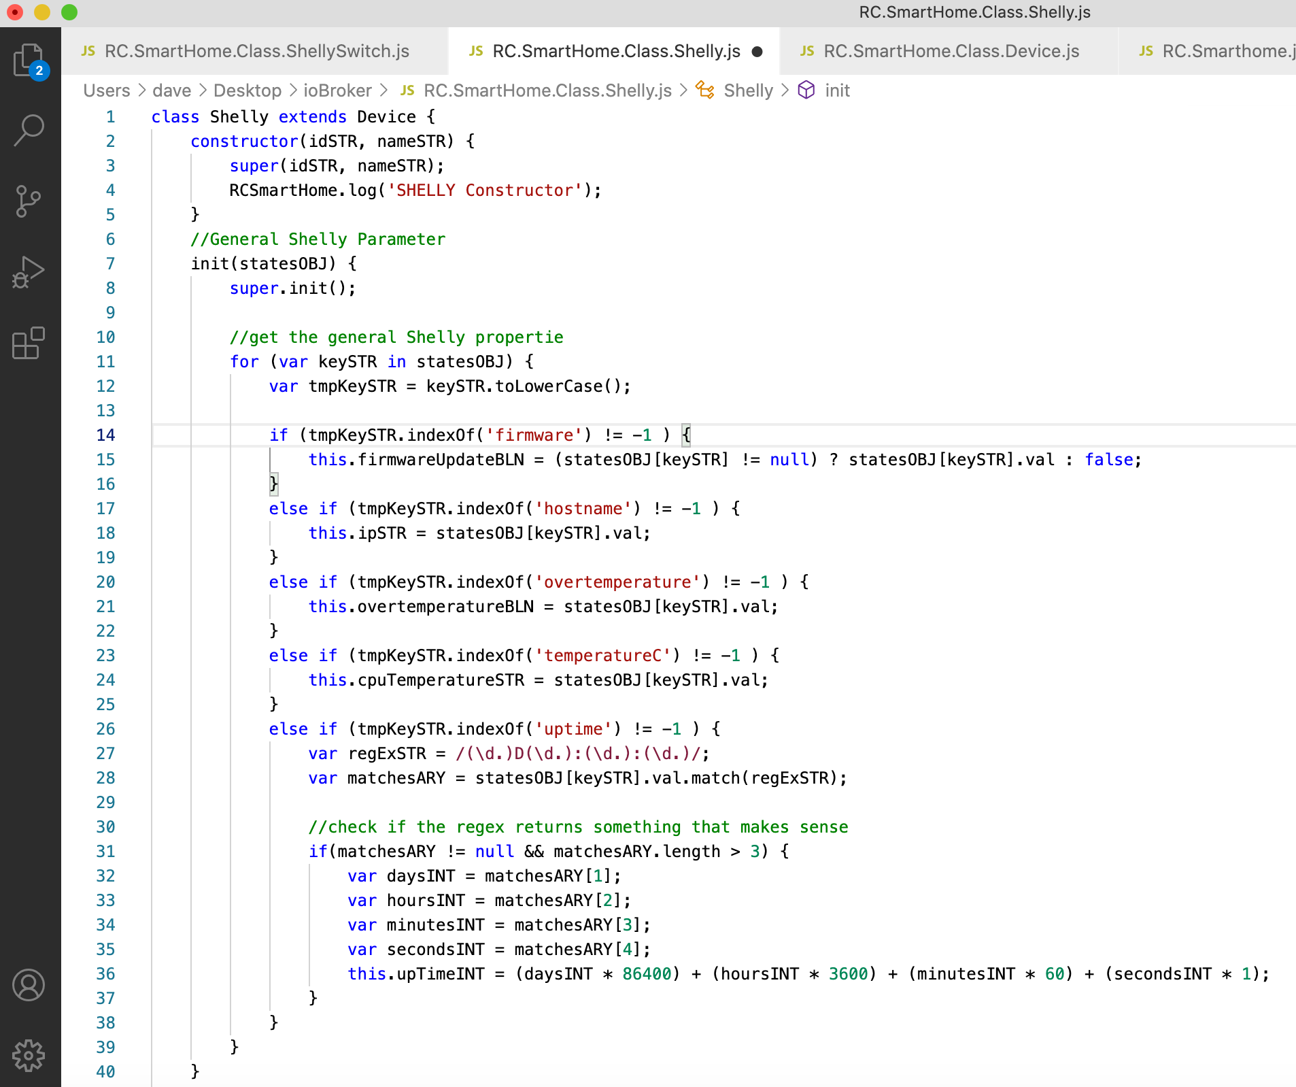This screenshot has height=1087, width=1296.
Task: Open the Source Control view
Action: [x=29, y=201]
